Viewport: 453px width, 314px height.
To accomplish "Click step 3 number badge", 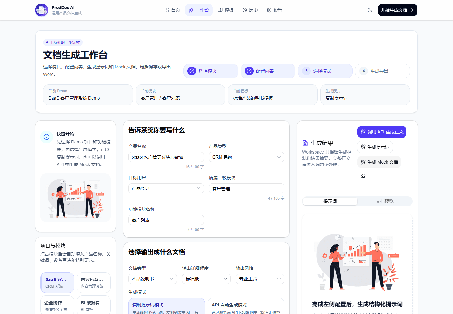I will click(x=306, y=71).
